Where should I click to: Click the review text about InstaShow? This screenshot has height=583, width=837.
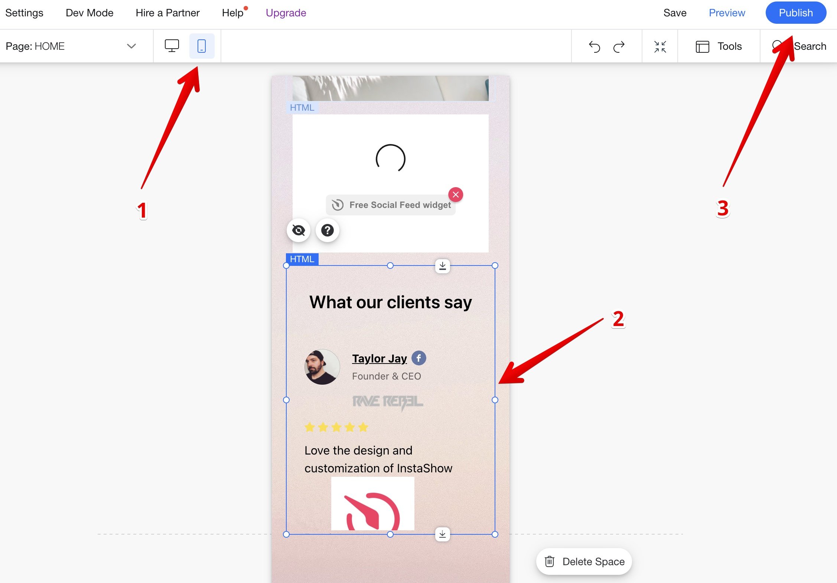tap(378, 459)
